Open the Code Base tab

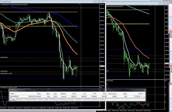point(87,99)
